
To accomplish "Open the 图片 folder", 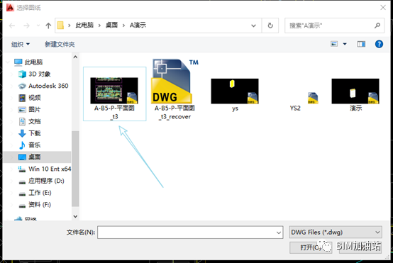I will 30,109.
